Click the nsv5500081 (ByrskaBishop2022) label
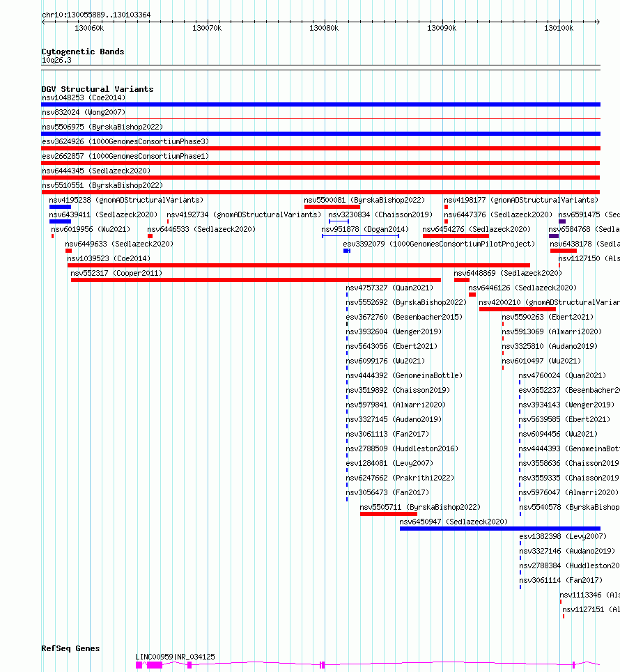 point(364,200)
